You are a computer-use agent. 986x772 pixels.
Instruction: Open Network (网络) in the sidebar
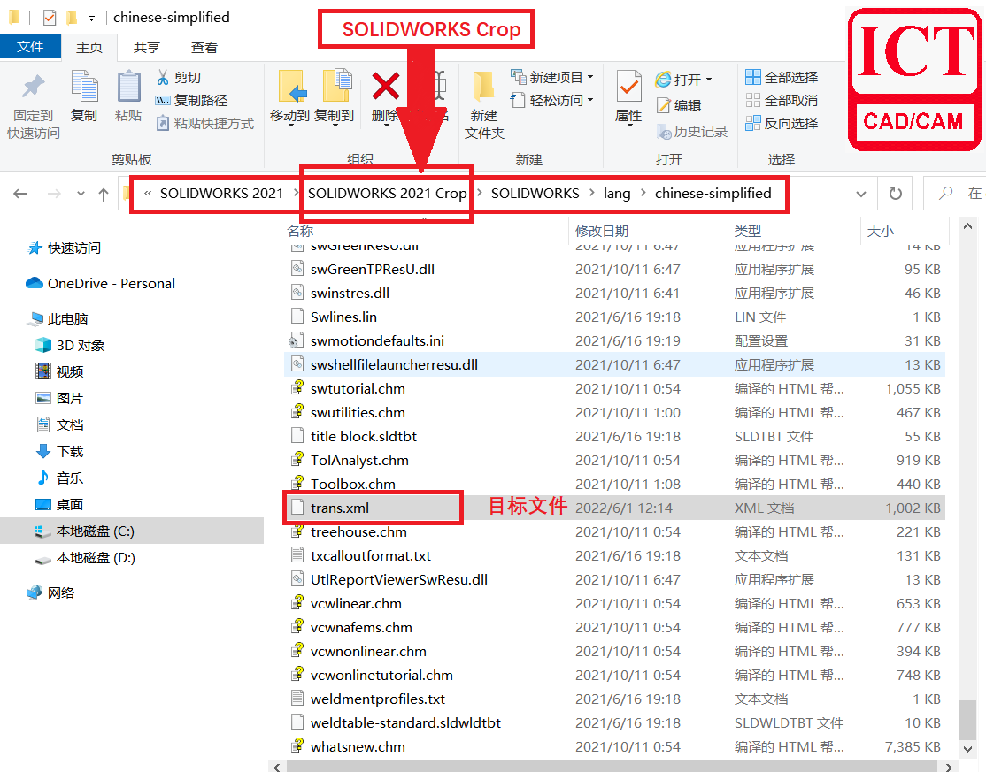[51, 593]
